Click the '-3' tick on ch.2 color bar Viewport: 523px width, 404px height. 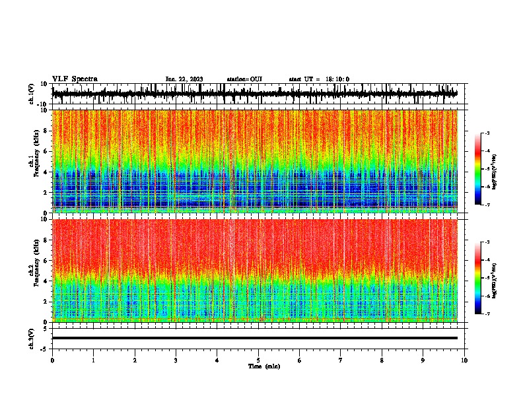coord(487,242)
